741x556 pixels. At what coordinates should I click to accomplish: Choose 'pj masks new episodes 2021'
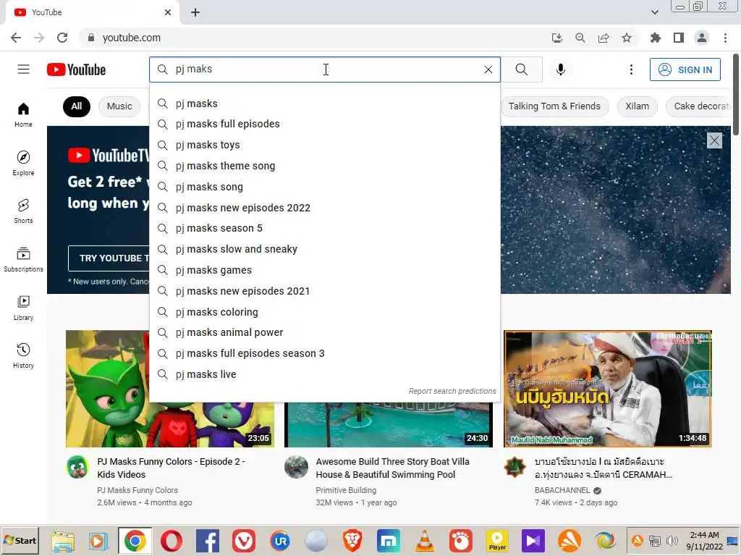(325, 291)
